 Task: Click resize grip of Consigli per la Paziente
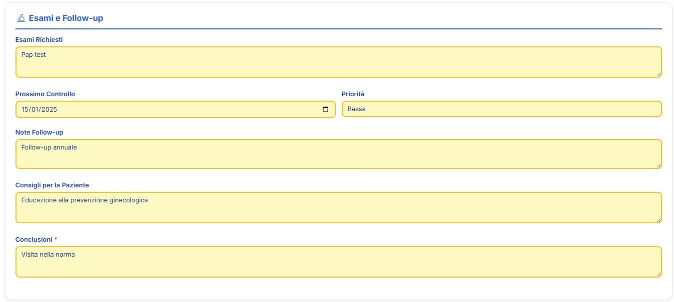[659, 219]
